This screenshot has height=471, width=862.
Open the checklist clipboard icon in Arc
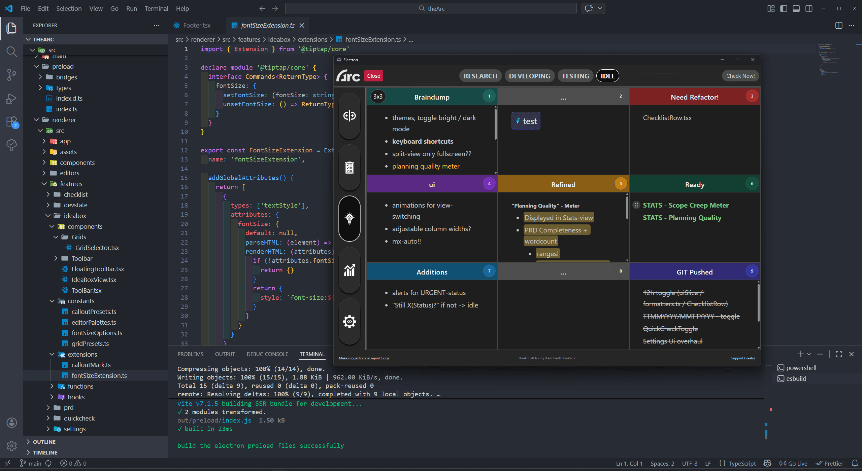click(x=349, y=167)
